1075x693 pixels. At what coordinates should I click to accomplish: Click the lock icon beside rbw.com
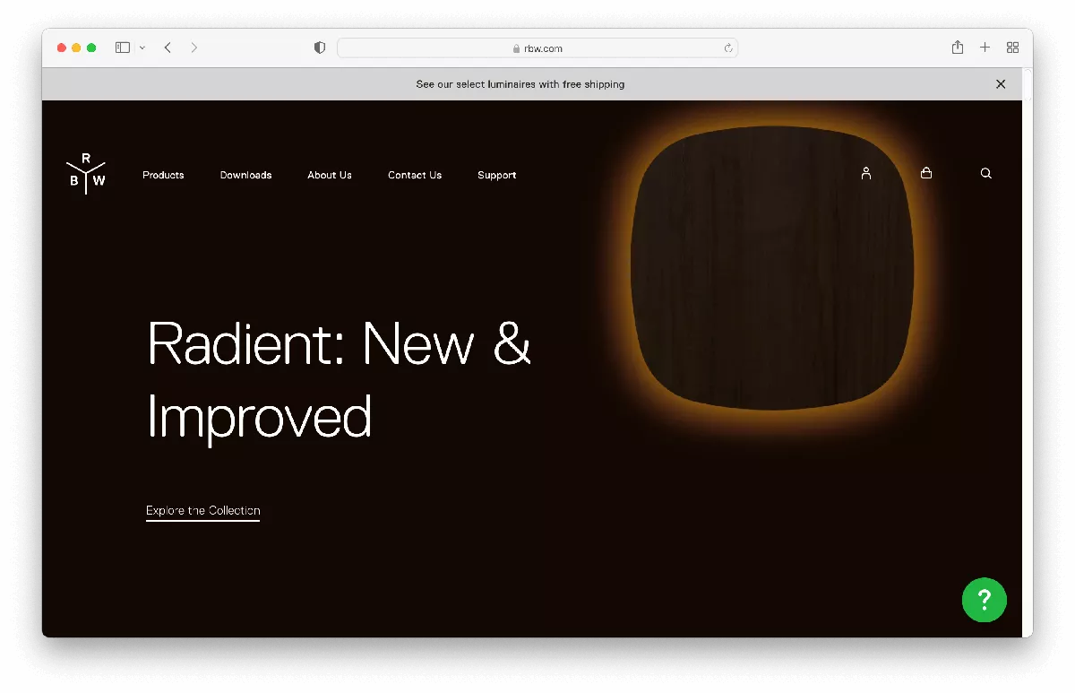point(517,48)
